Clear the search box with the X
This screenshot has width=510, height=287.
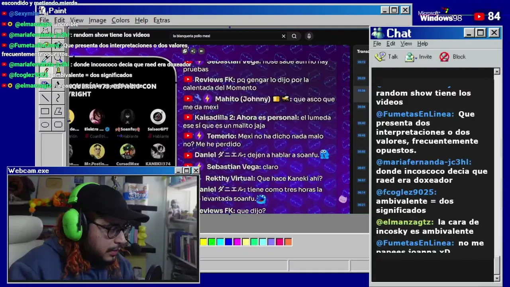click(284, 36)
